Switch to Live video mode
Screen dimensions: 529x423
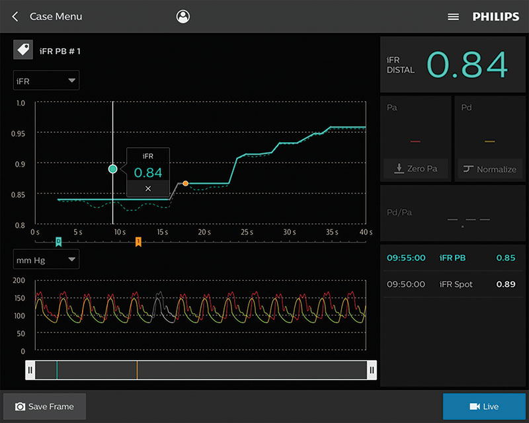pos(483,406)
